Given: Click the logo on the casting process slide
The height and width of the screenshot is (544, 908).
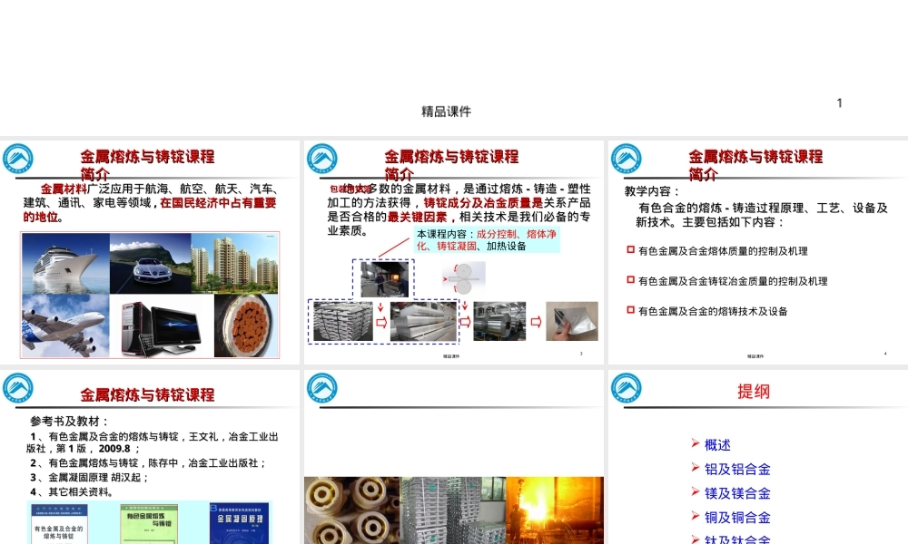Looking at the screenshot, I should pos(322,159).
